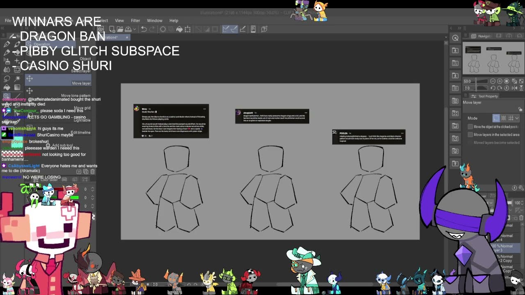
Task: Select the Lasso selection tool
Action: point(7,79)
